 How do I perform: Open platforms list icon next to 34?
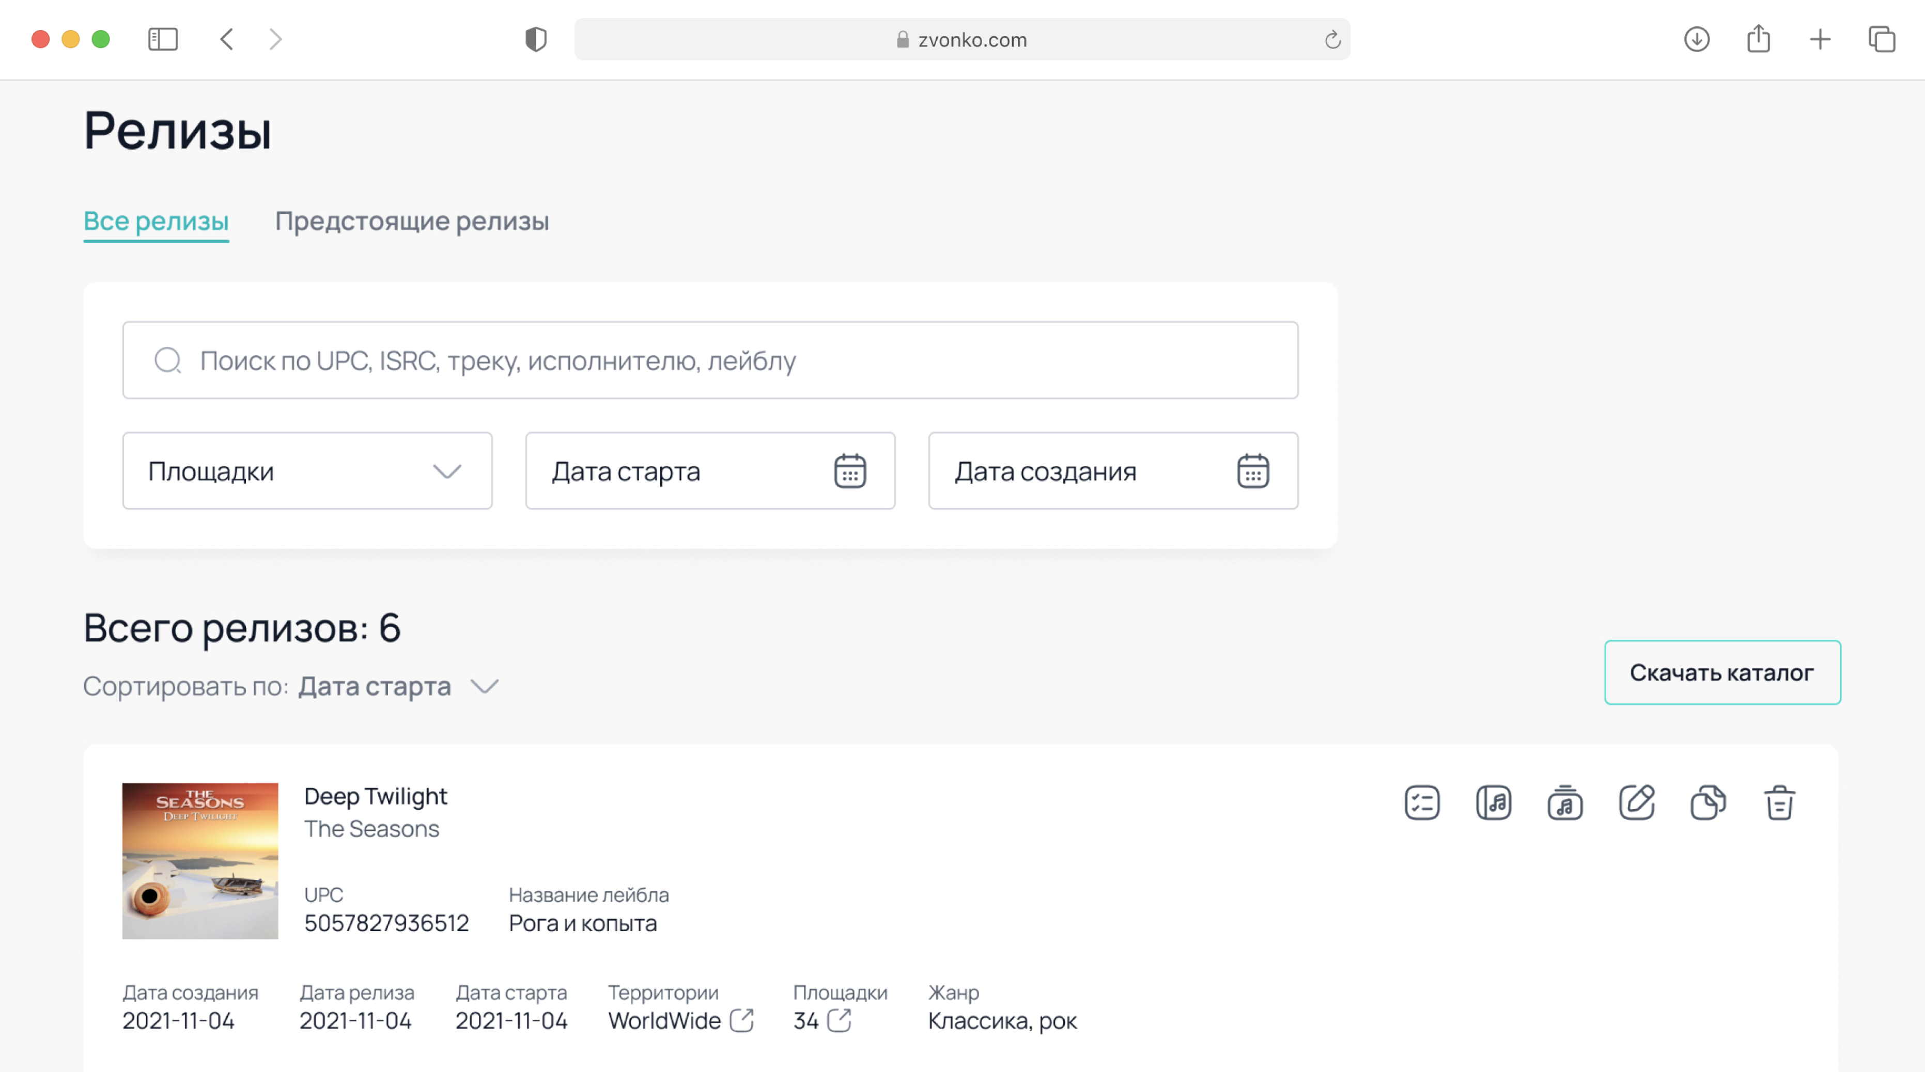839,1020
